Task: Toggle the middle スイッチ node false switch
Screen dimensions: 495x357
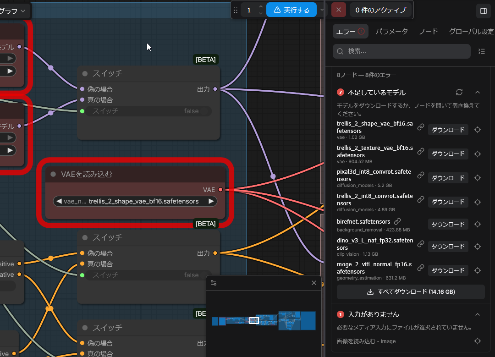Action: (x=148, y=275)
